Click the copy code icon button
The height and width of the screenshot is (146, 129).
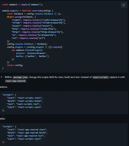[x=124, y=5]
